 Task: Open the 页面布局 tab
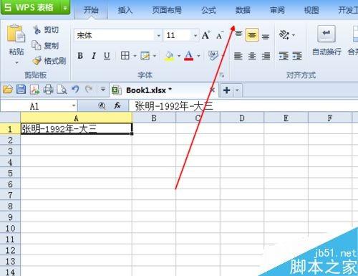tap(167, 10)
